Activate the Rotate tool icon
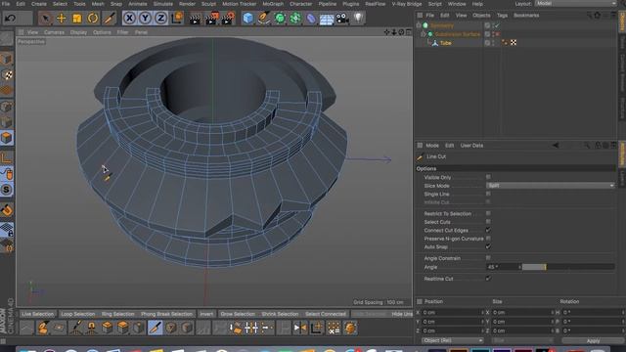The height and width of the screenshot is (352, 626). 93,18
